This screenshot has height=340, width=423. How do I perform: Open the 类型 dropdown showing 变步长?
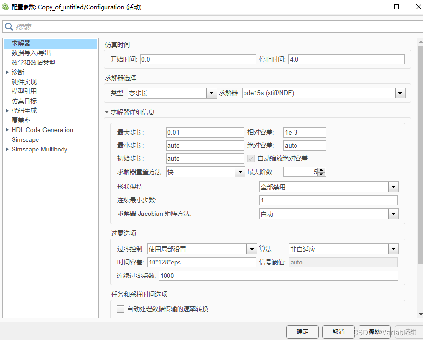click(211, 93)
